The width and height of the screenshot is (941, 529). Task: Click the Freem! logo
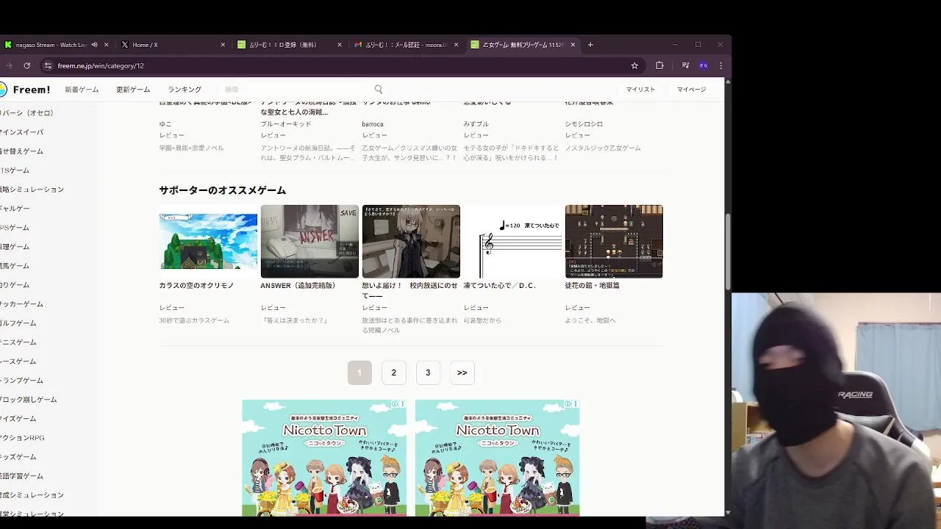coord(25,90)
